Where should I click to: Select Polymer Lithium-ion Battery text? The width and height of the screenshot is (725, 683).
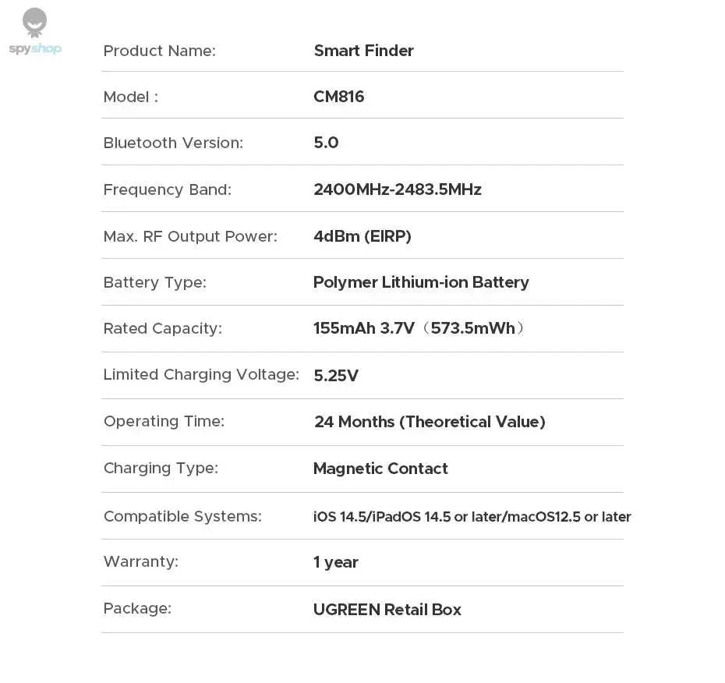(x=421, y=282)
